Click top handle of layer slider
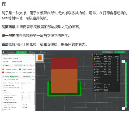This screenshot has height=113, width=130. (126, 63)
